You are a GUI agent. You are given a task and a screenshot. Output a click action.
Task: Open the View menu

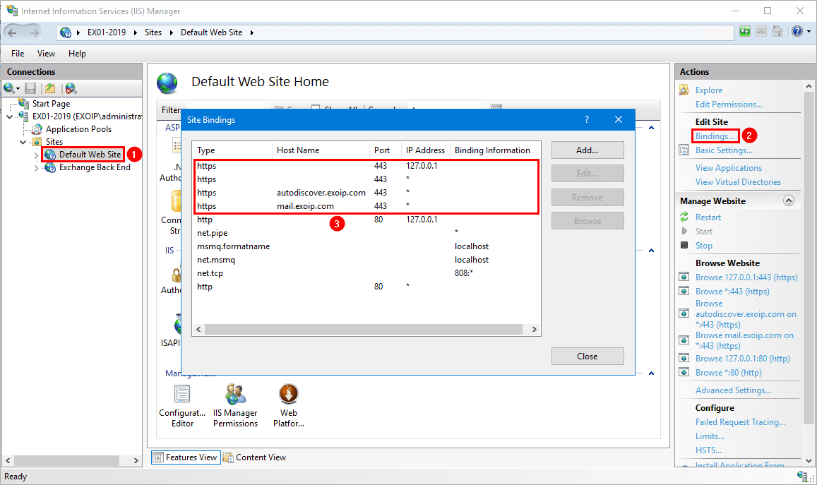(46, 53)
